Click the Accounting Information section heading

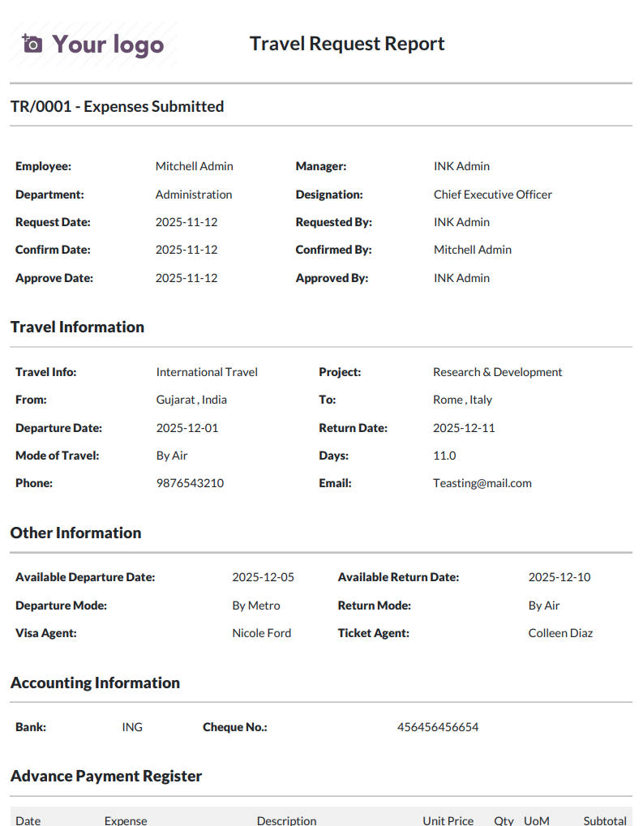coord(96,683)
